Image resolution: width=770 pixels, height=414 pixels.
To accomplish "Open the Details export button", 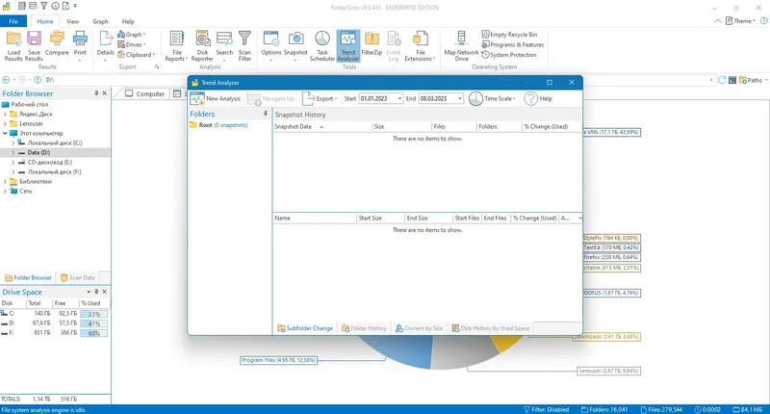I will click(x=105, y=45).
